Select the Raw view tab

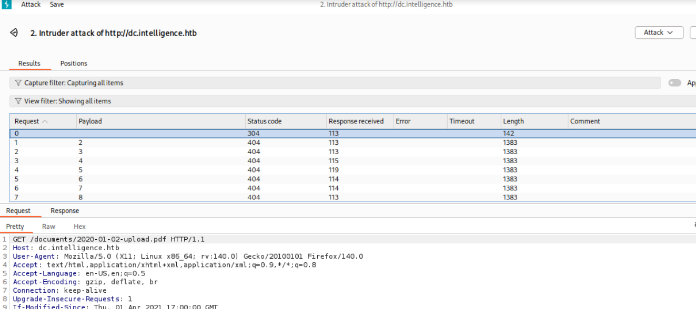pos(48,227)
